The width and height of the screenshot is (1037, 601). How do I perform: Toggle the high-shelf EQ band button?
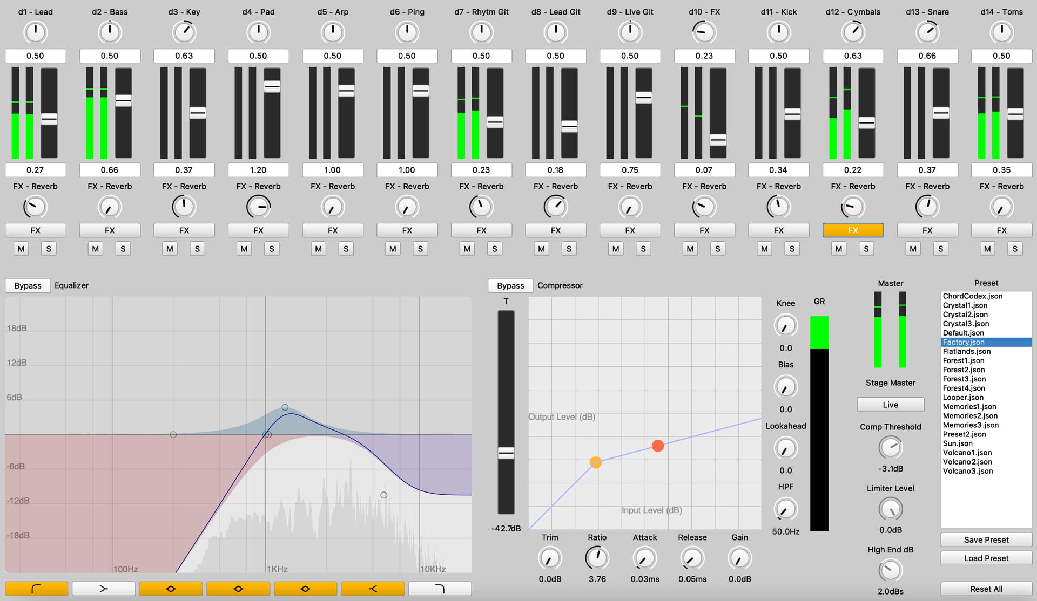point(373,589)
